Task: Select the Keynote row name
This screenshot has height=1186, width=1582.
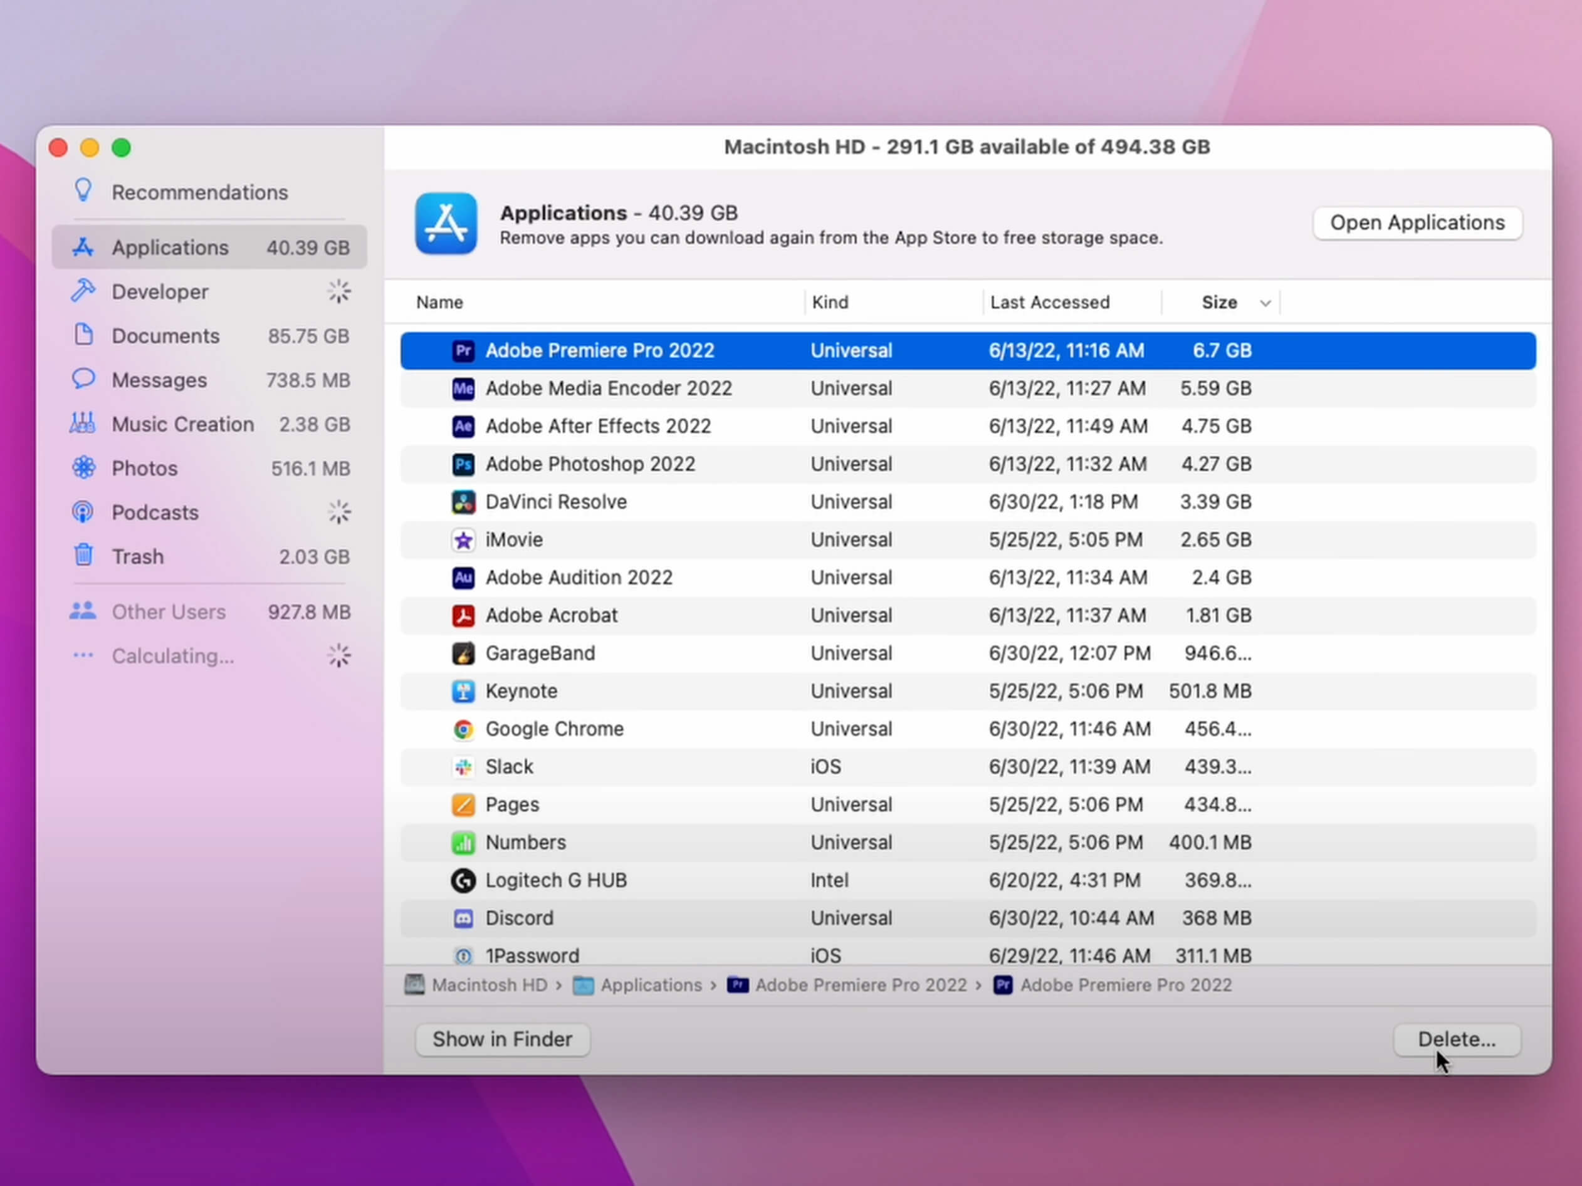Action: [x=521, y=691]
